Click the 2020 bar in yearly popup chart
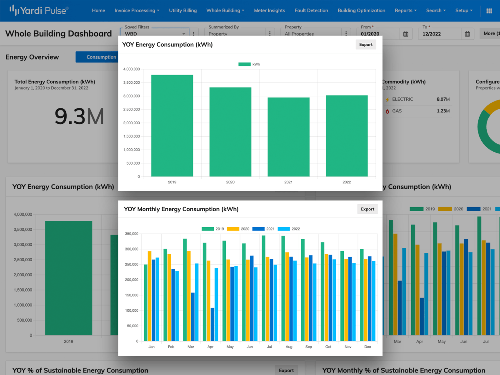 [x=230, y=132]
